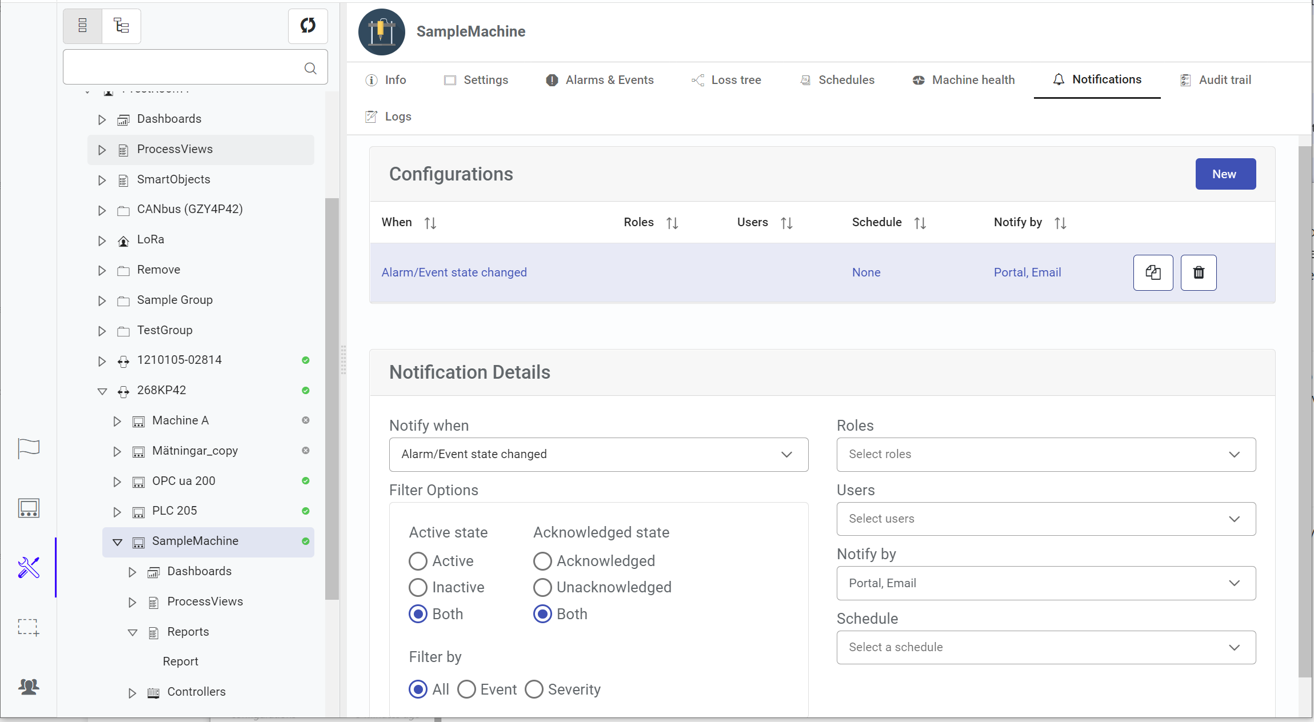This screenshot has width=1314, height=722.
Task: Sort configurations by Schedule column
Action: click(x=920, y=223)
